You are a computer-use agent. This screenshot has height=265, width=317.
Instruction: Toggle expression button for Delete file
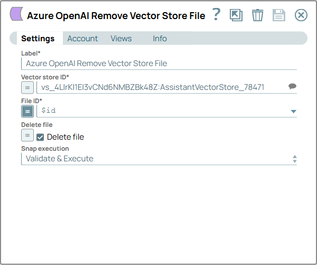tap(27, 135)
